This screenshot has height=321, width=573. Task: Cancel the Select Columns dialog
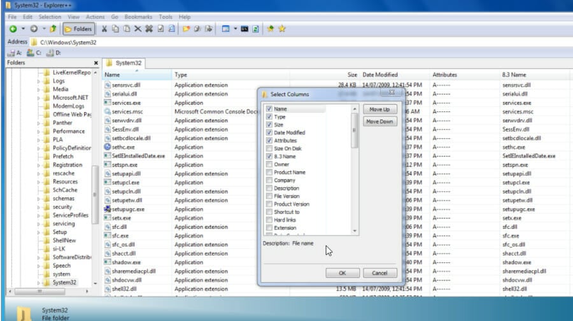tap(379, 273)
